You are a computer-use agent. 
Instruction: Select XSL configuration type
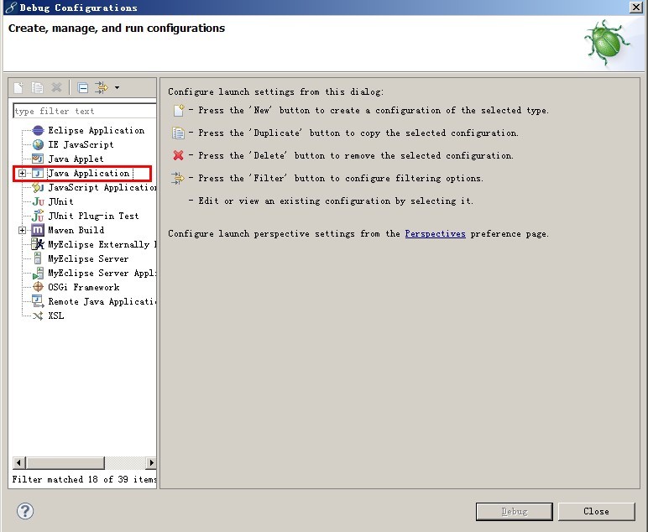pos(55,316)
